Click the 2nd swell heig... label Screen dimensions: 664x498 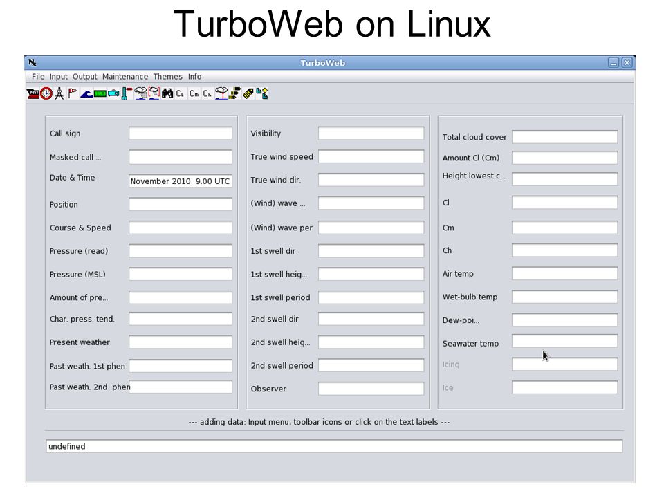(280, 342)
